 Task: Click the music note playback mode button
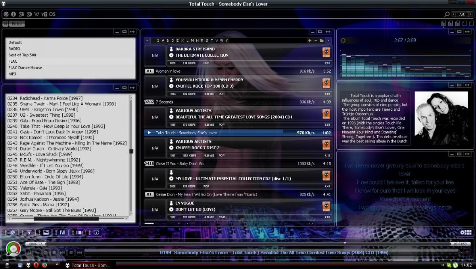coord(29,252)
